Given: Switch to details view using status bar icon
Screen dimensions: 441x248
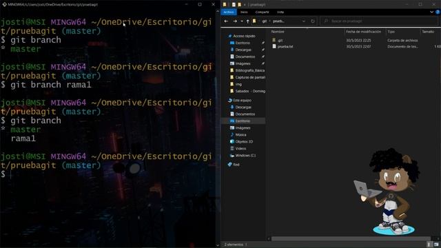Looking at the screenshot, I should point(429,245).
